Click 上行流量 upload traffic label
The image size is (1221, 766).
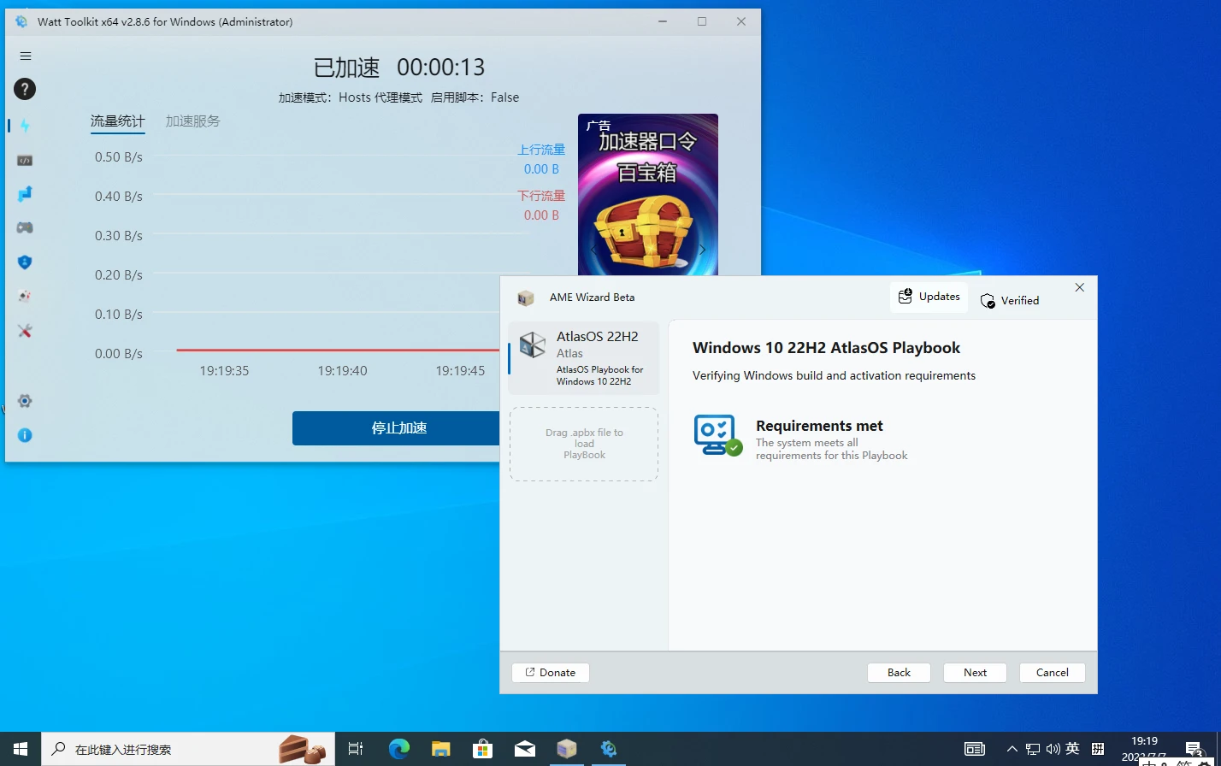pos(541,150)
